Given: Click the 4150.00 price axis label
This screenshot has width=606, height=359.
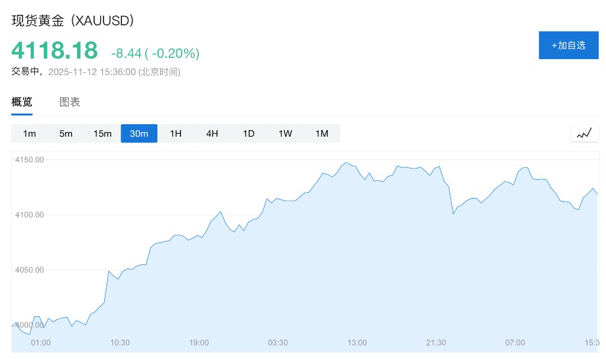Looking at the screenshot, I should [x=30, y=160].
